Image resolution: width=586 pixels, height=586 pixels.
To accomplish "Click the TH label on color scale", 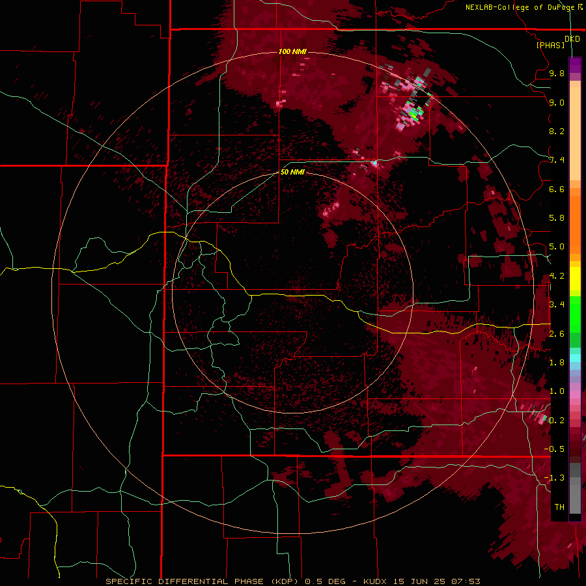I will (x=559, y=507).
